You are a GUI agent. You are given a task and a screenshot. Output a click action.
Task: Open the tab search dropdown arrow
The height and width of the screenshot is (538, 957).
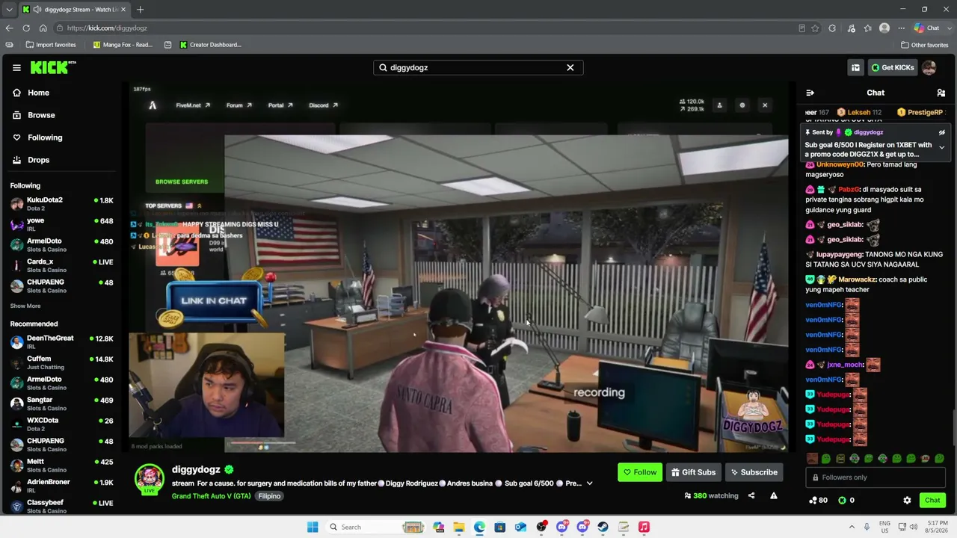coord(9,10)
